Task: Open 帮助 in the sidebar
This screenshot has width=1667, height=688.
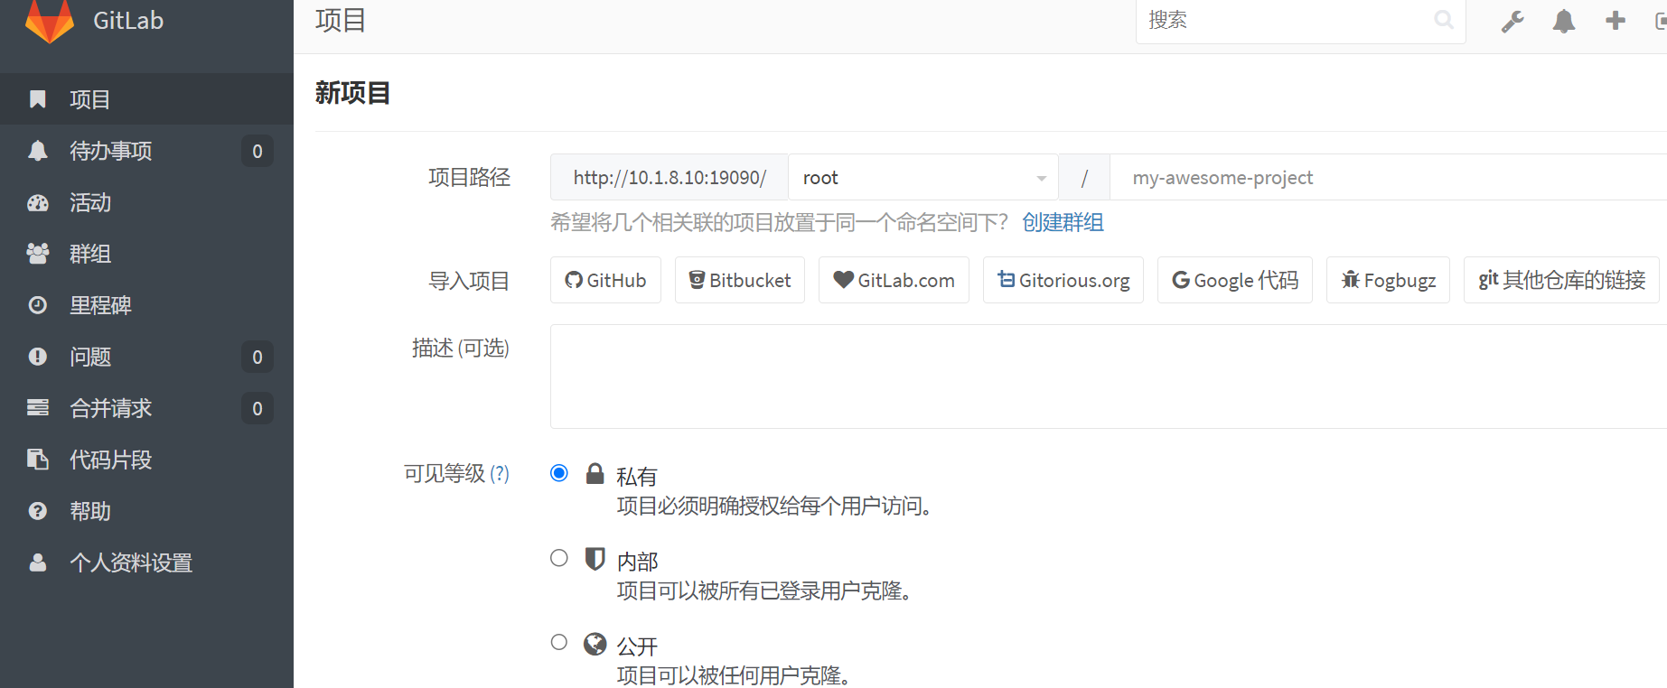Action: [x=146, y=511]
